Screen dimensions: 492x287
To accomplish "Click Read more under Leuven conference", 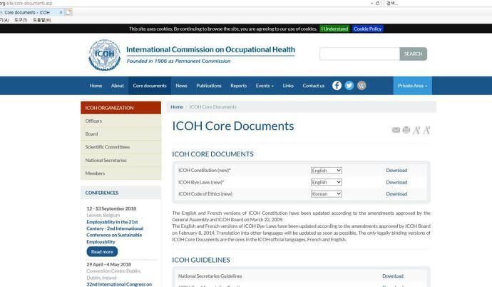I will (102, 251).
